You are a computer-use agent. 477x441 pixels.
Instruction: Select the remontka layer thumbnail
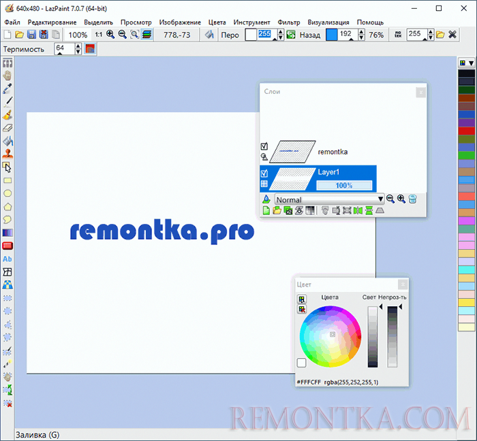(x=292, y=151)
